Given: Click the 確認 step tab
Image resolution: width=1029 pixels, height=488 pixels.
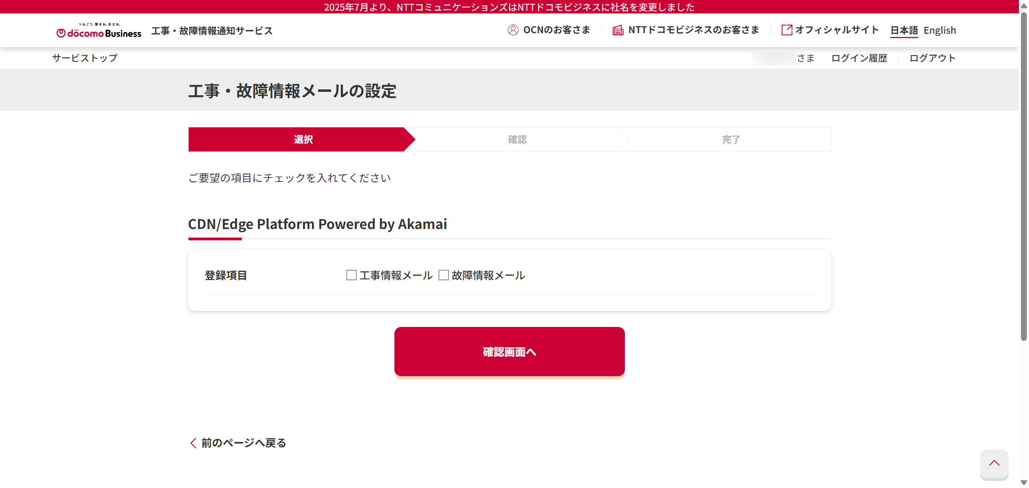Looking at the screenshot, I should pos(517,140).
